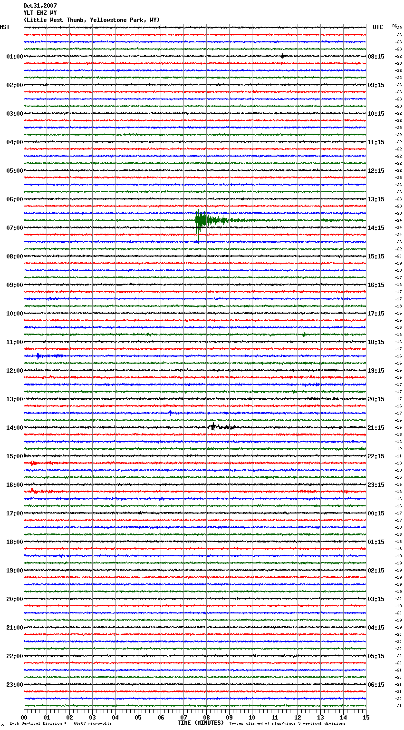This screenshot has height=730, width=404.
Task: Click the TIME (MINUTES) axis title
Action: 201,723
